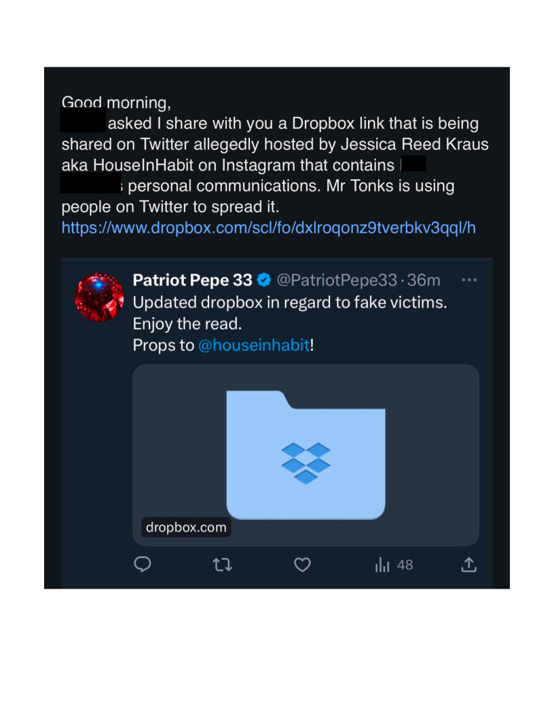Click the reply speech bubble icon

pos(143,564)
